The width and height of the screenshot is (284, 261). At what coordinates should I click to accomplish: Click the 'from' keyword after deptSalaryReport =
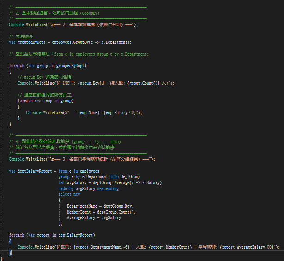point(63,171)
